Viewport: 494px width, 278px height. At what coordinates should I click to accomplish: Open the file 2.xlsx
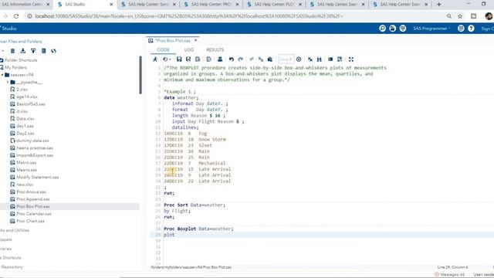tap(22, 90)
